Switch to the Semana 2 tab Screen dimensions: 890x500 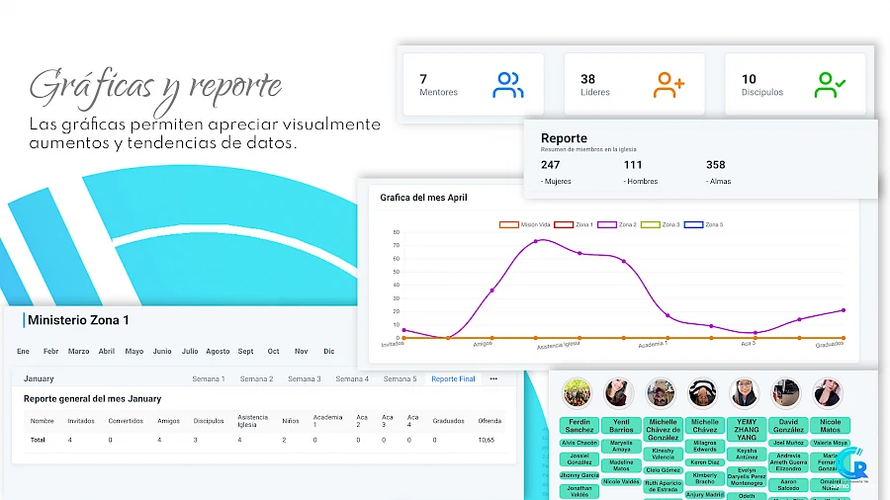[x=256, y=378]
